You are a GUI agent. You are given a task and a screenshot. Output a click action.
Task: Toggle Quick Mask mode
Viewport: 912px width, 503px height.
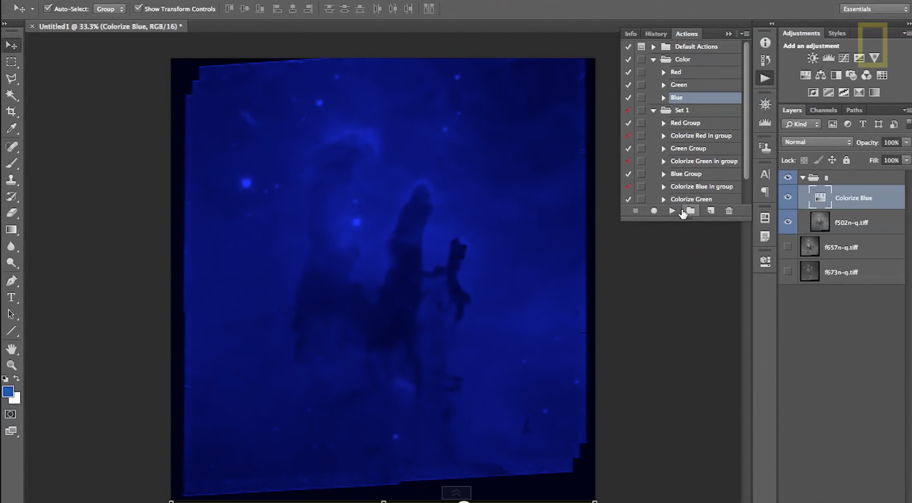[11, 414]
